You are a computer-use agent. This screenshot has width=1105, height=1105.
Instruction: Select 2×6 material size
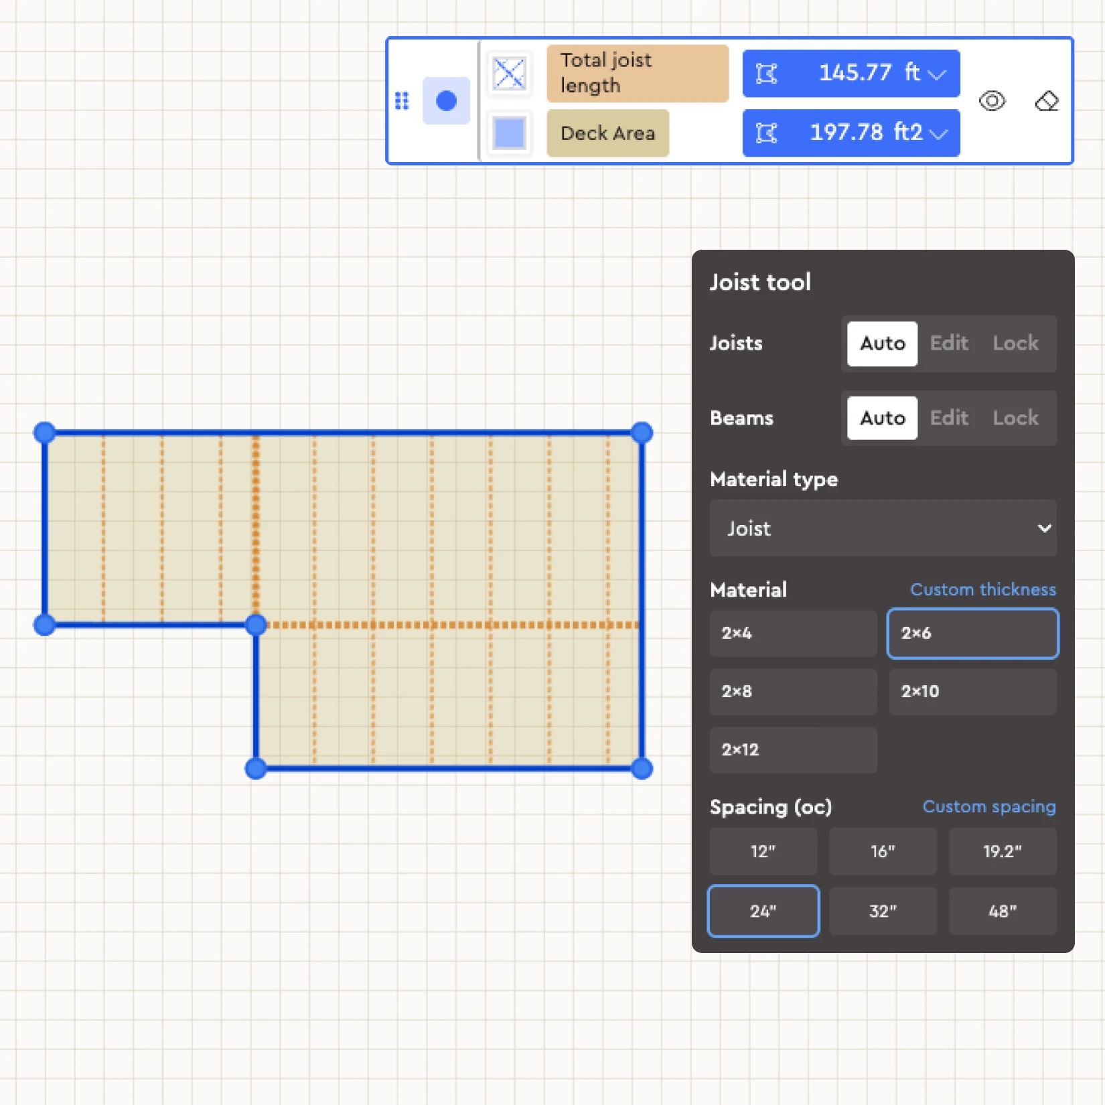pyautogui.click(x=972, y=633)
